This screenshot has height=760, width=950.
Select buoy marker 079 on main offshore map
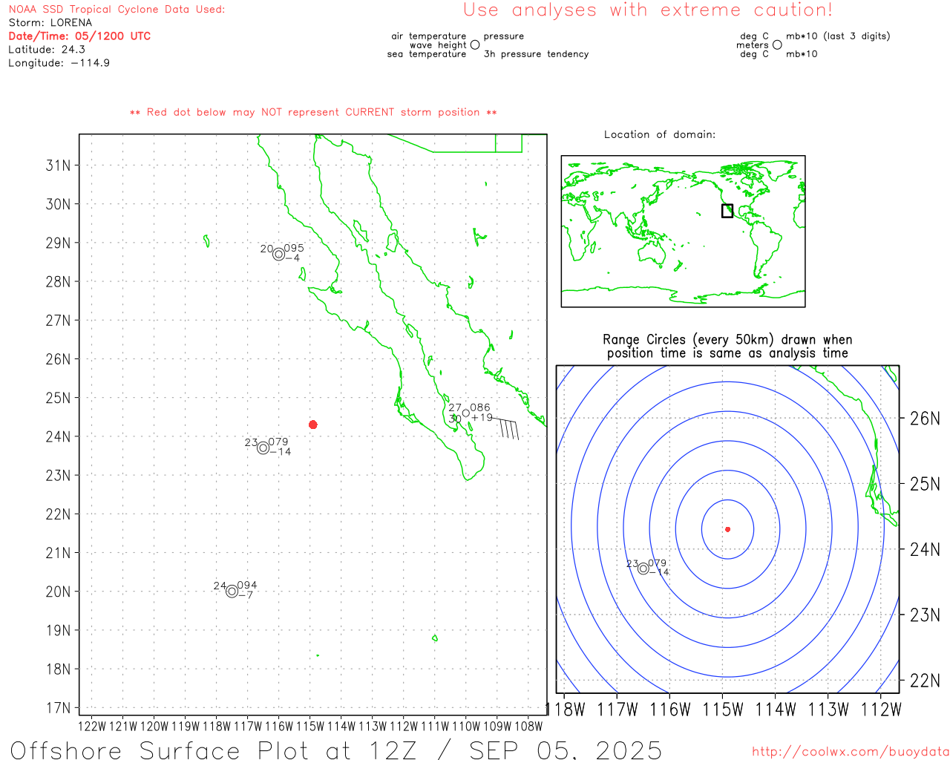pos(263,448)
